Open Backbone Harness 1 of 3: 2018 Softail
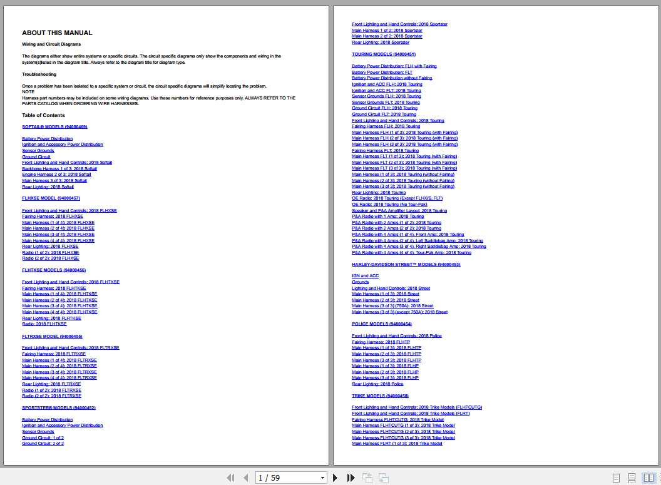 pyautogui.click(x=59, y=168)
